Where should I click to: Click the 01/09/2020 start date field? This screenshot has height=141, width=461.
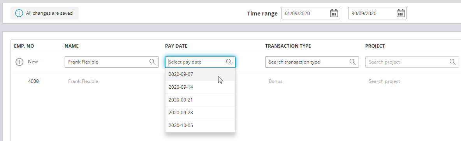311,13
